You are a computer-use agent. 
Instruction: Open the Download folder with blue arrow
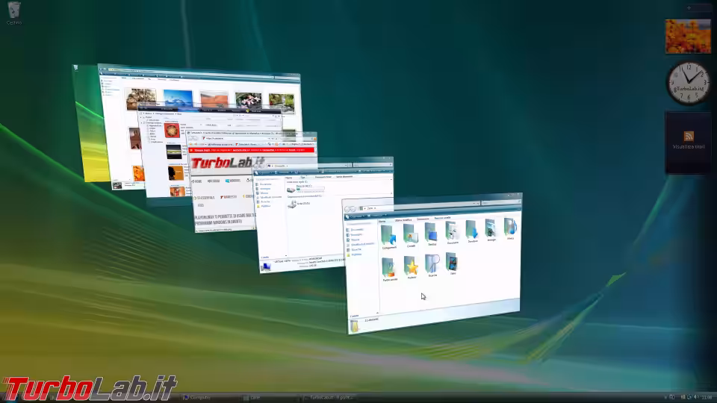click(472, 228)
